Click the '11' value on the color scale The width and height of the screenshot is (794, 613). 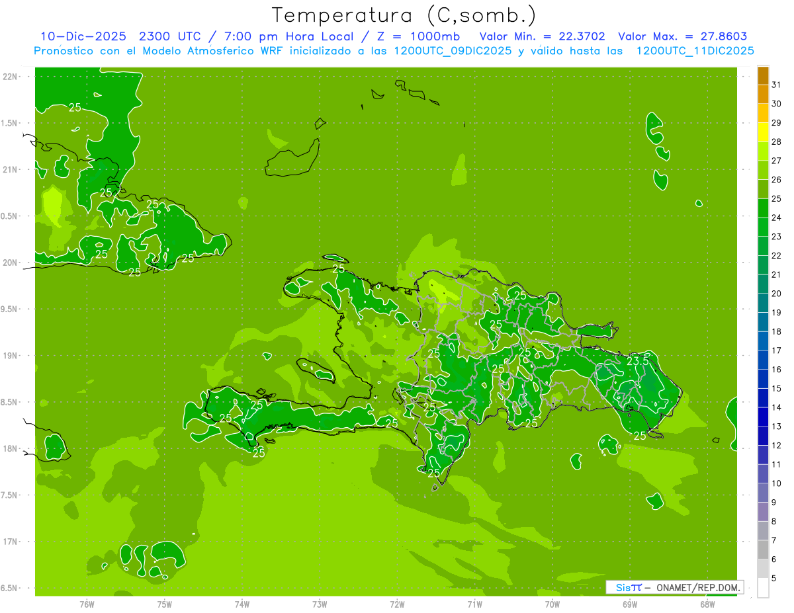[x=777, y=464]
